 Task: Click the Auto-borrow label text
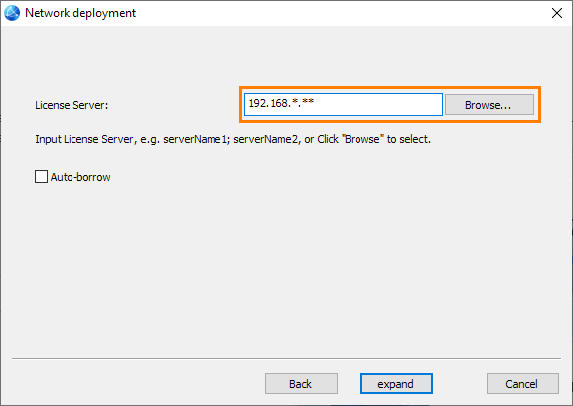pos(80,177)
